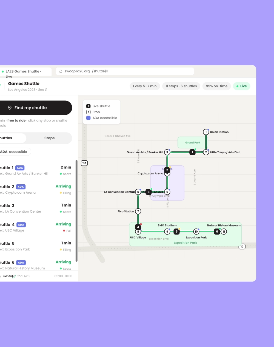Image resolution: width=274 pixels, height=347 pixels.
Task: Click the ADA badge on Shuttle 1
Action: [x=20, y=168]
